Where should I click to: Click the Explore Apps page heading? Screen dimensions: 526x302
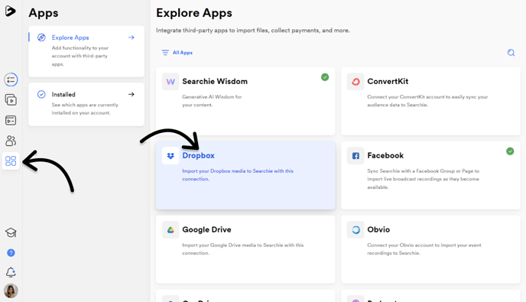[x=194, y=13]
